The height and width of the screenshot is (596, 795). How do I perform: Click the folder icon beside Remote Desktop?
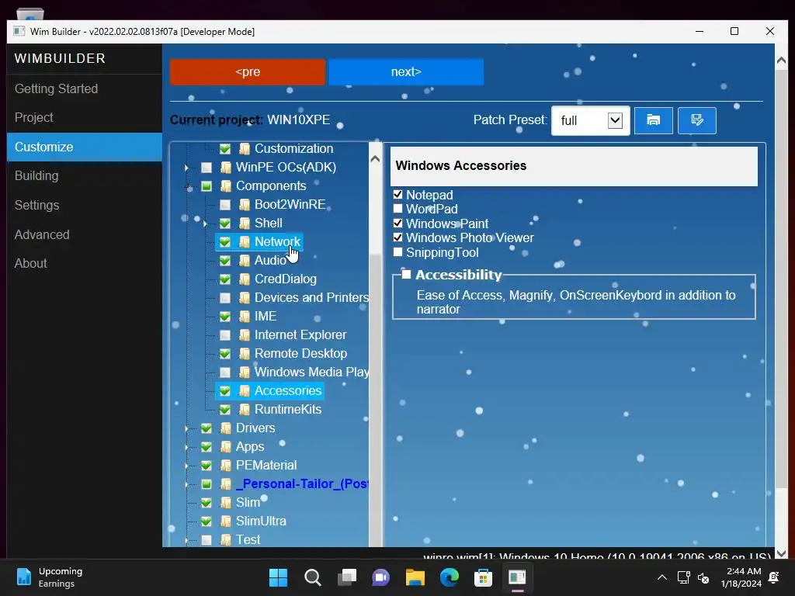(x=245, y=354)
